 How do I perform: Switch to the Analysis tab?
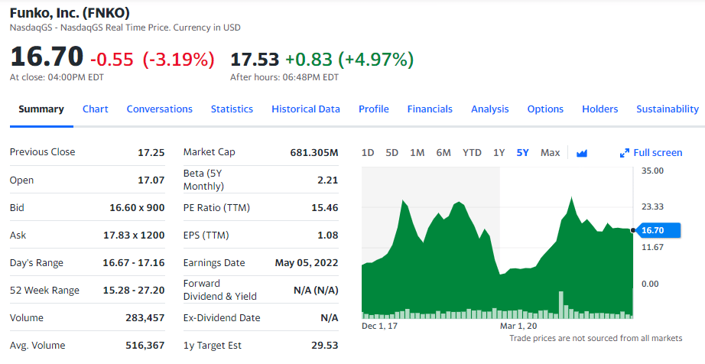(x=490, y=109)
